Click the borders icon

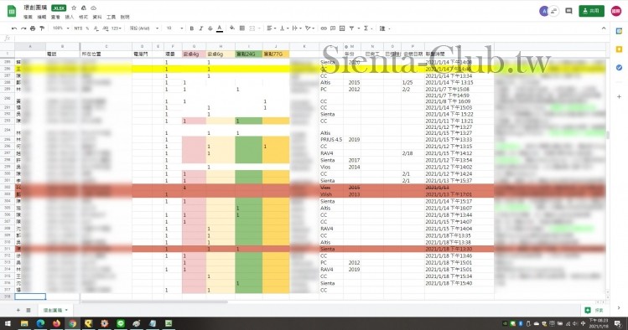pos(242,28)
